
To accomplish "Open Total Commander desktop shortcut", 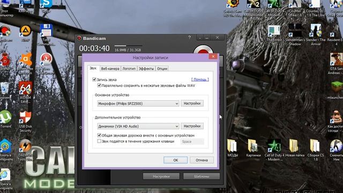I will [46, 35].
